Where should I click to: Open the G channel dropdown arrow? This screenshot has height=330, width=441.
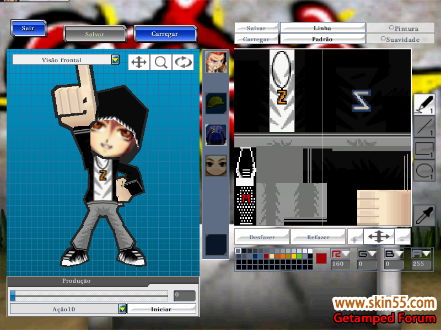[372, 254]
